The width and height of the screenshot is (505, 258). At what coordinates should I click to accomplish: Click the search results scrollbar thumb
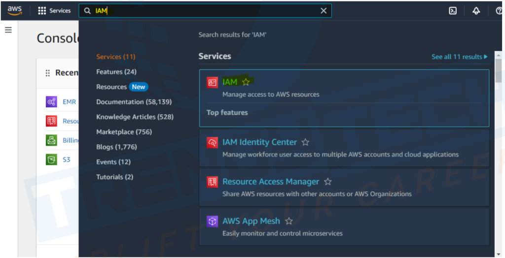(498, 71)
